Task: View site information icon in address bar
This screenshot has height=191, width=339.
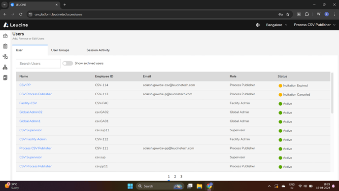Action: pyautogui.click(x=30, y=14)
